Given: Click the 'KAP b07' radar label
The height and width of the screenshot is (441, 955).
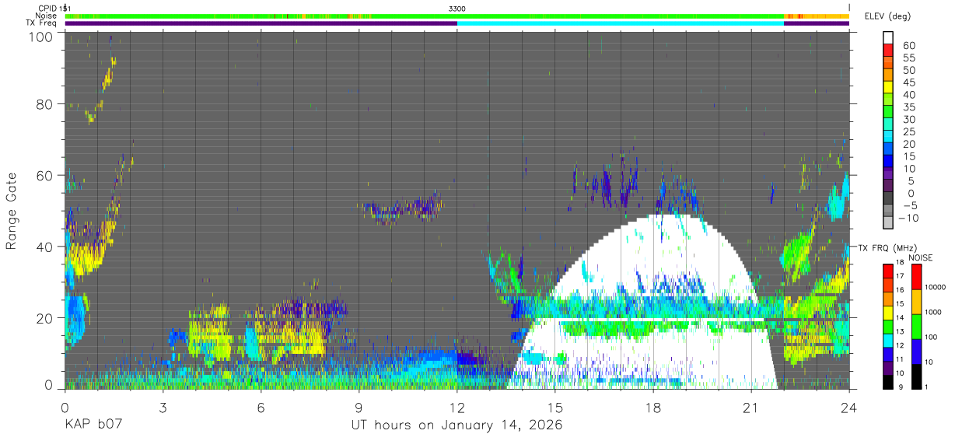Looking at the screenshot, I should [93, 425].
